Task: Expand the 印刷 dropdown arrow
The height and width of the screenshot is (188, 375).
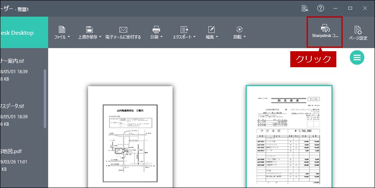Action: [161, 37]
